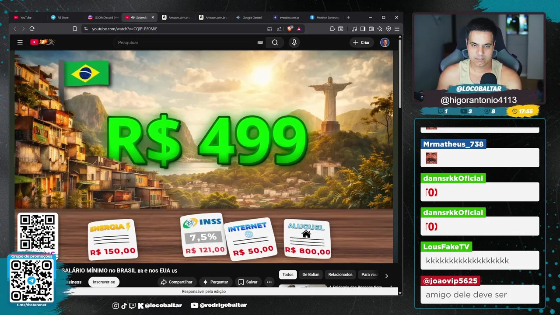Reload the page in the browser
Image resolution: width=560 pixels, height=315 pixels.
pyautogui.click(x=32, y=29)
